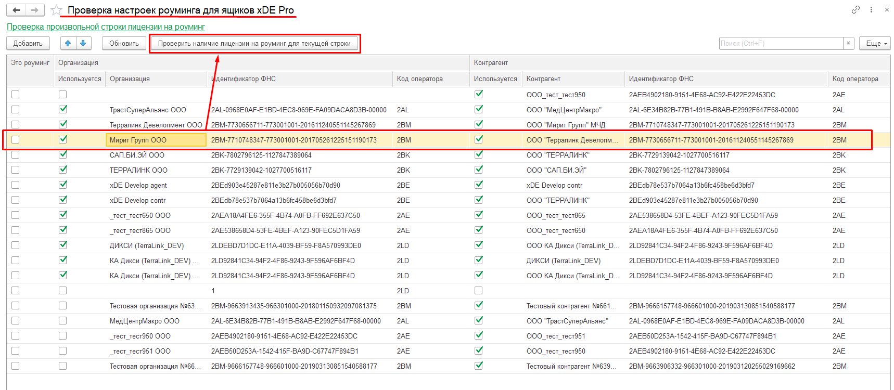Move the current row down with blue arrow
The image size is (894, 390).
coord(83,43)
